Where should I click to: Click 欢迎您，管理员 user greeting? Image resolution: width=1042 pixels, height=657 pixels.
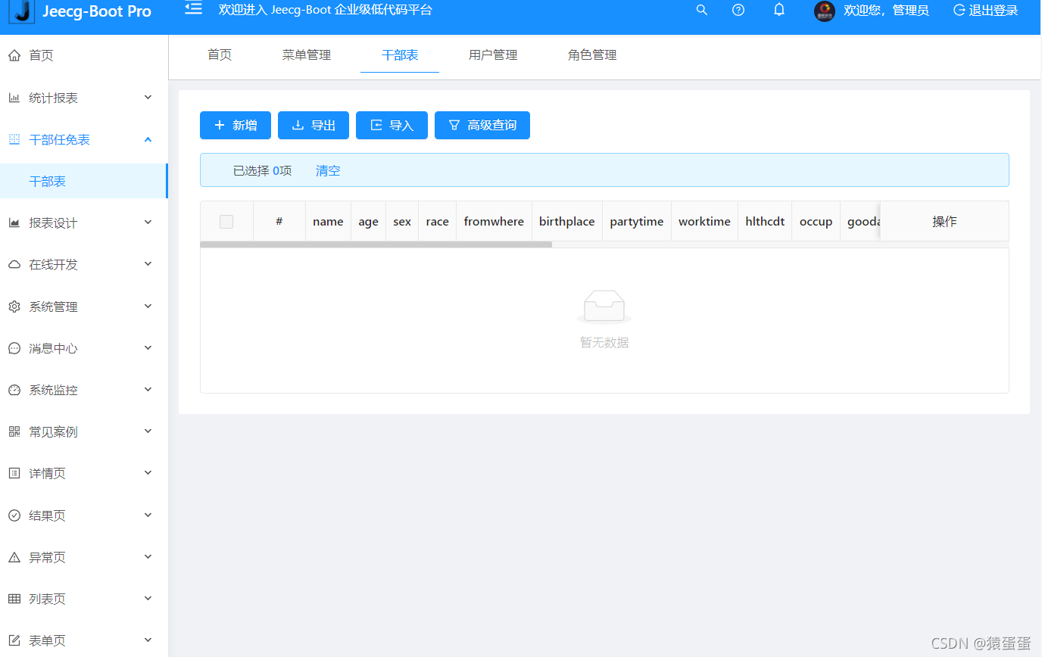point(886,11)
